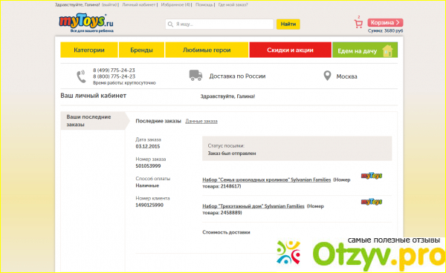Click phone number 8 (800) 775-24-23
Image resolution: width=446 pixels, height=273 pixels.
point(114,76)
